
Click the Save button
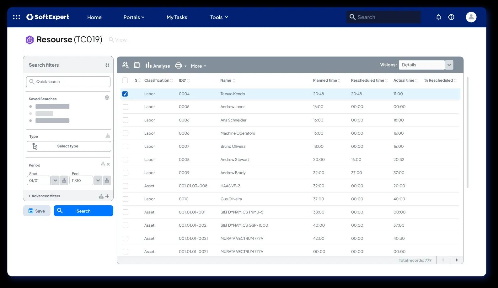click(37, 211)
